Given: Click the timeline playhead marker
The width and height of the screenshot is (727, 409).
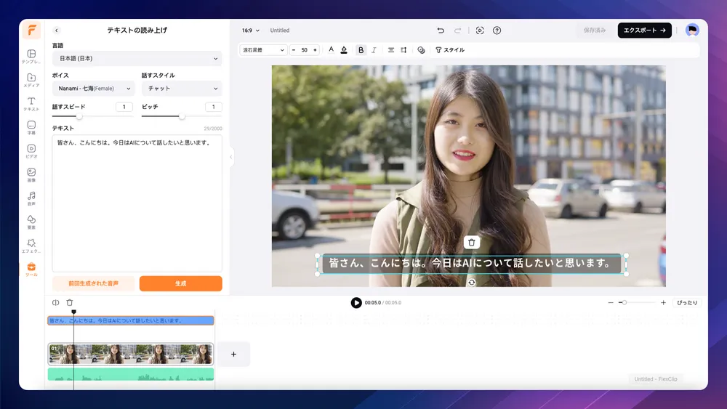Looking at the screenshot, I should (73, 312).
